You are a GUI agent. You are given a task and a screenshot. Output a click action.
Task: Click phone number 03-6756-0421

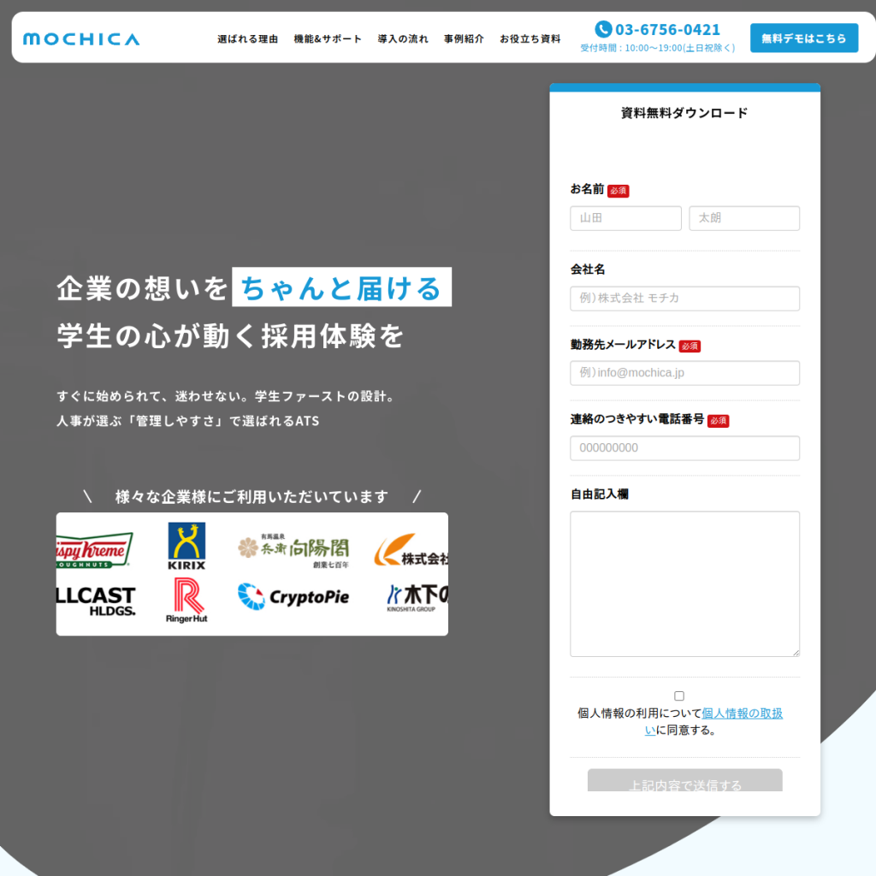tap(667, 30)
